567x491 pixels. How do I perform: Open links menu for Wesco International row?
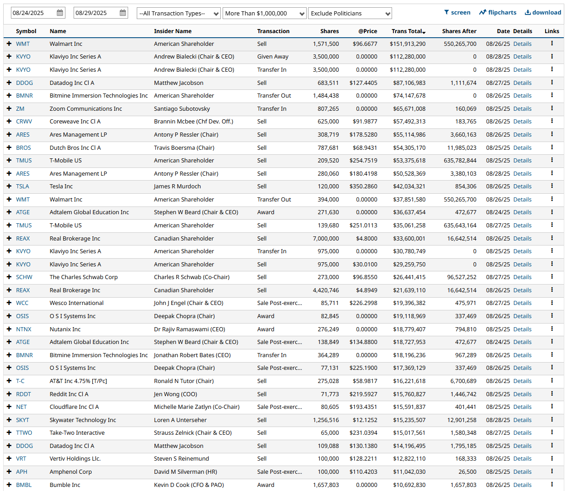coord(552,303)
